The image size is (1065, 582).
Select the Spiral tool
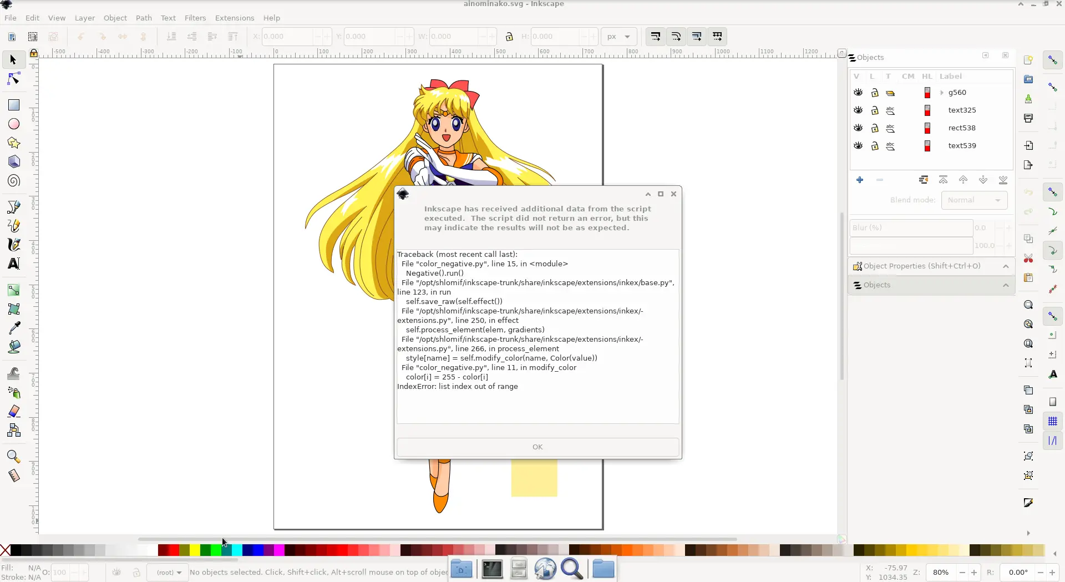coord(13,181)
